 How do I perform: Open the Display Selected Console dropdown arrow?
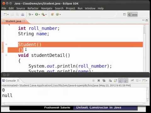tap(140, 81)
